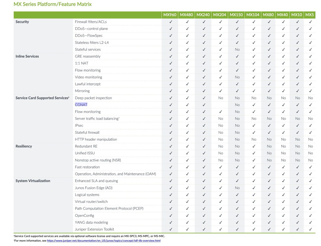Click the GRE reassembly row label

[x=88, y=56]
